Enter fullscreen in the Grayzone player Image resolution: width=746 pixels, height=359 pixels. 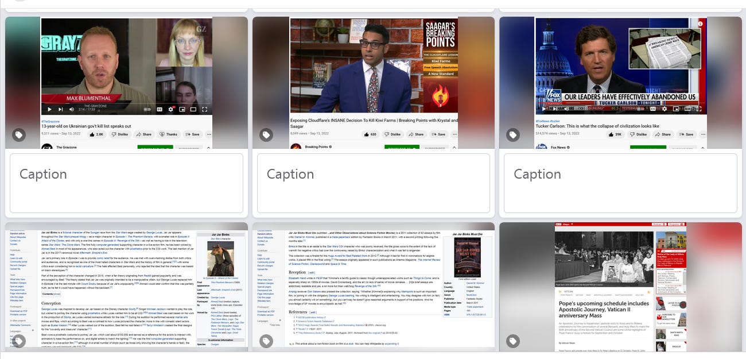point(204,109)
